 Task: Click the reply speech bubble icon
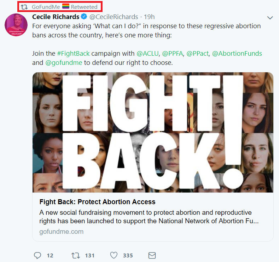(37, 255)
